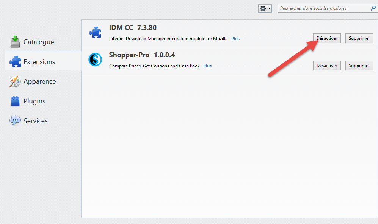The height and width of the screenshot is (224, 378).
Task: Select the IDM CC 7.3.80 title
Action: 133,28
